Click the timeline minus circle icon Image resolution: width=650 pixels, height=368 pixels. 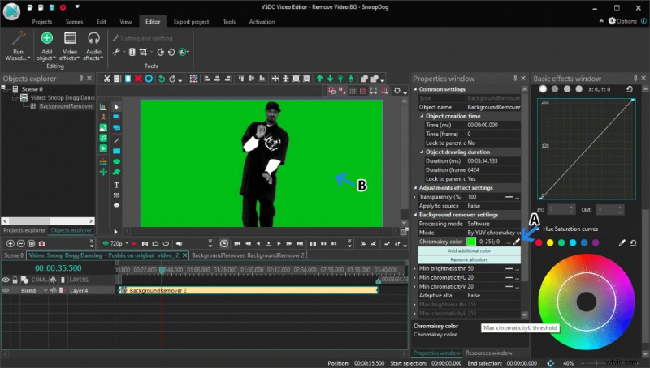click(x=21, y=243)
